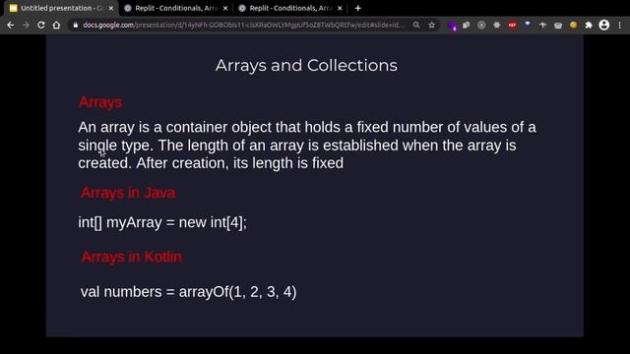
Task: Click the cross-shaped extension icon
Action: [542, 25]
